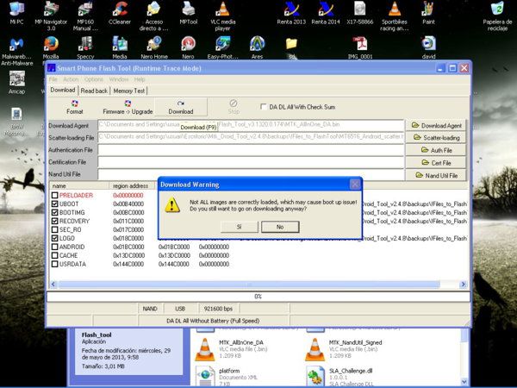Switch to the Download tab
Viewport: 517px width, 388px height.
[63, 90]
